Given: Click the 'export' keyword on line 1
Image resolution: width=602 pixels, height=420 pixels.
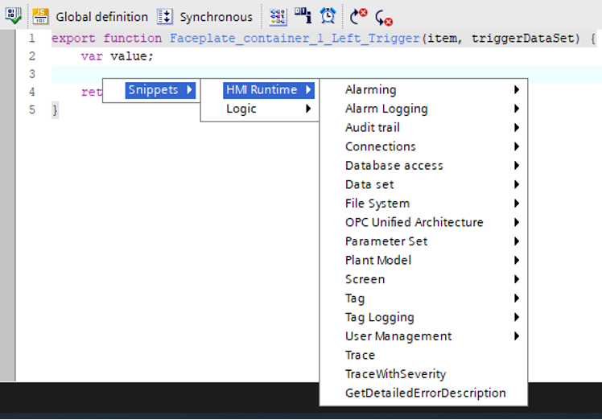Looking at the screenshot, I should pyautogui.click(x=73, y=39).
